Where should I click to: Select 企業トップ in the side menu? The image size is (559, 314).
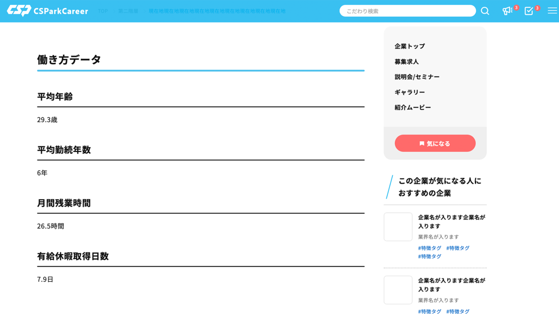409,46
